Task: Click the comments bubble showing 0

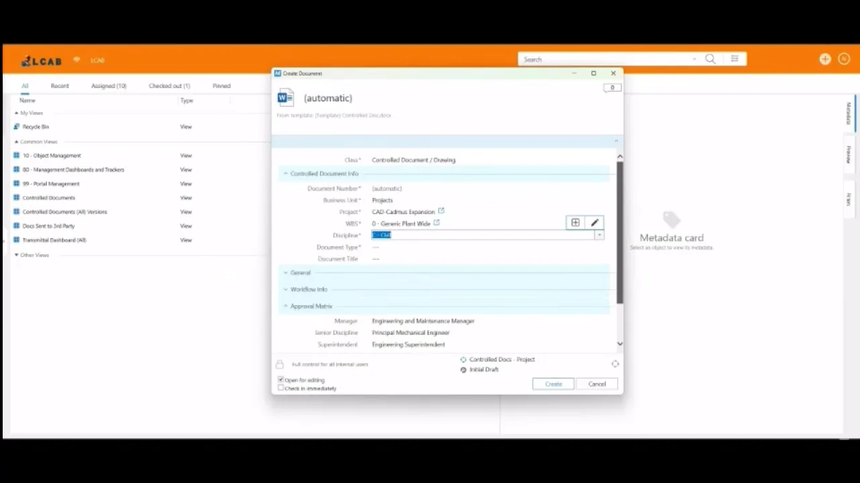Action: click(x=612, y=88)
